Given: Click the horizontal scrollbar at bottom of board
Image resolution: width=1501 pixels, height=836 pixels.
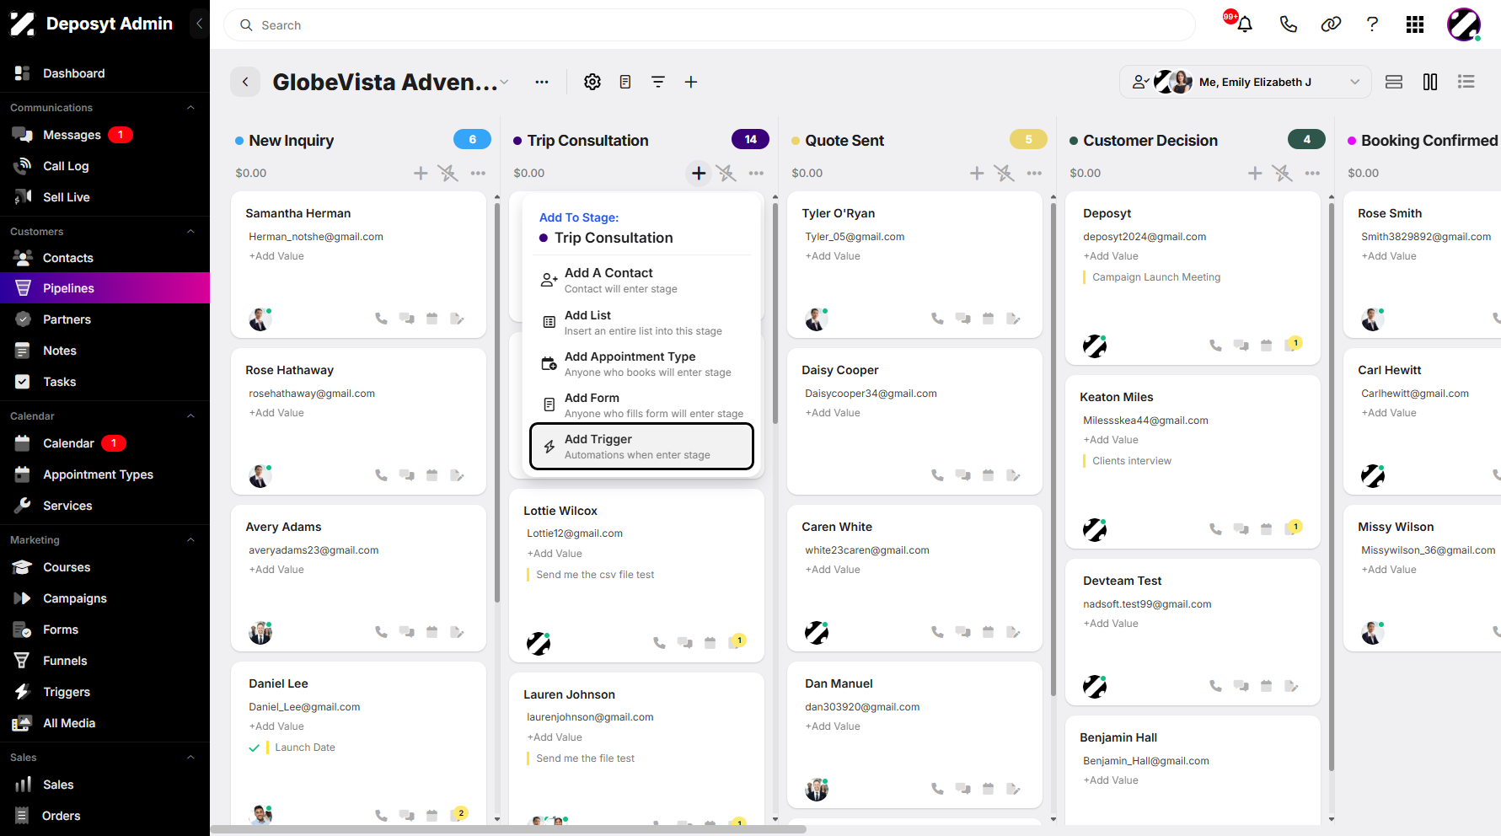Looking at the screenshot, I should click(509, 829).
